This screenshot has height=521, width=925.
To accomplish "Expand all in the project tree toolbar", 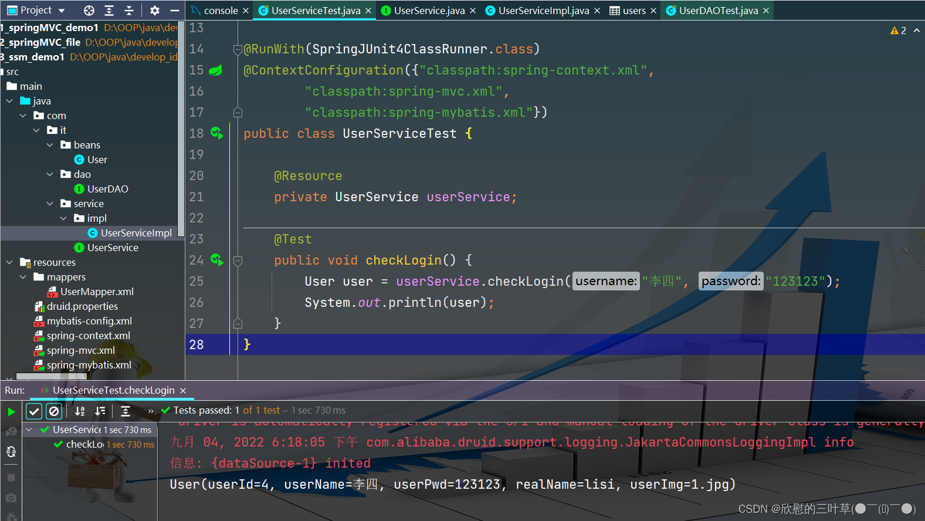I will click(109, 10).
